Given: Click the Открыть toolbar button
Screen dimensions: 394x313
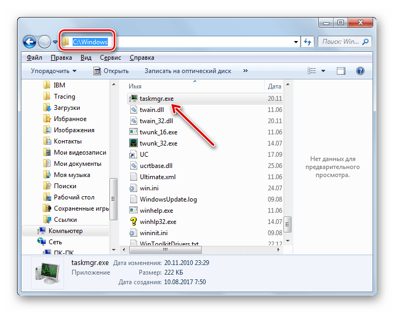Looking at the screenshot, I should tap(111, 71).
